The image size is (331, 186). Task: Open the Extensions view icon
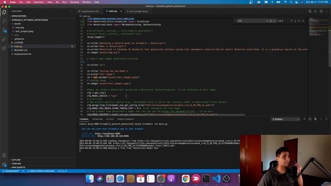(4, 48)
